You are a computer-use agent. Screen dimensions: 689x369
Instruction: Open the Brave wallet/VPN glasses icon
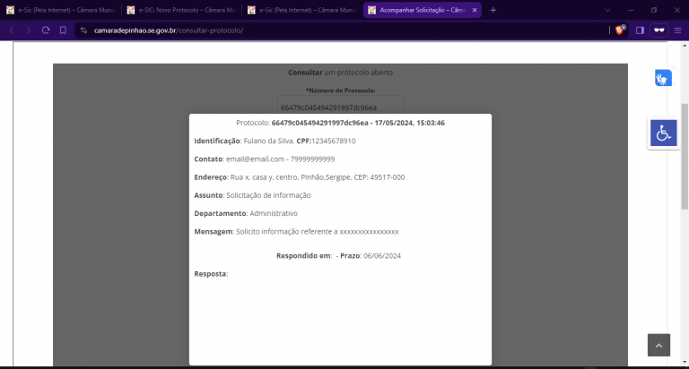[658, 30]
